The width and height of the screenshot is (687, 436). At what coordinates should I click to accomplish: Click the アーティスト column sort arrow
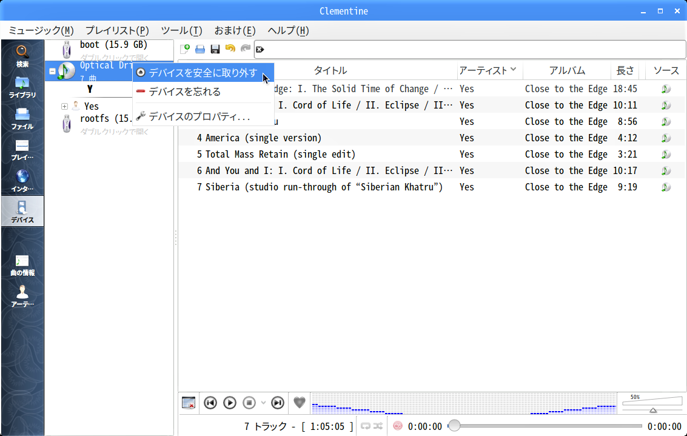[x=514, y=70]
